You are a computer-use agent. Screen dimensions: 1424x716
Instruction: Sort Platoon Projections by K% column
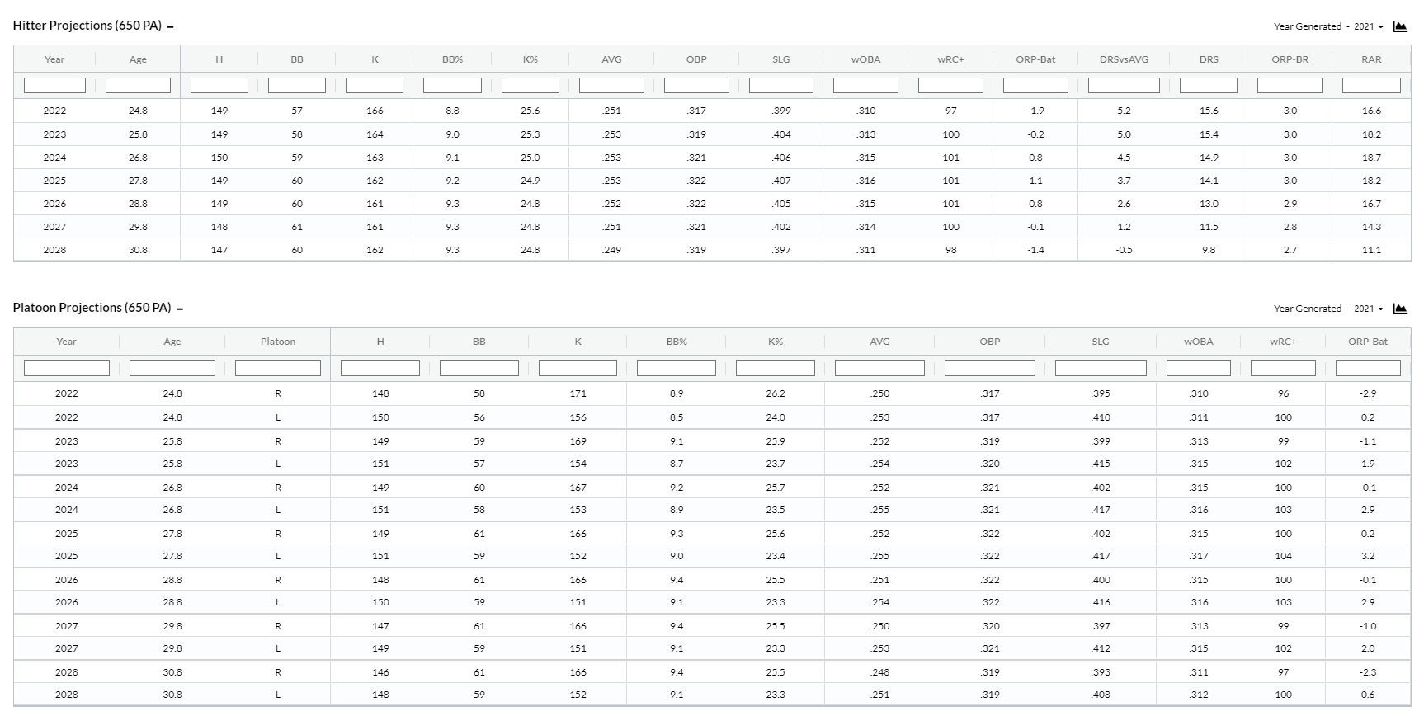(x=776, y=342)
